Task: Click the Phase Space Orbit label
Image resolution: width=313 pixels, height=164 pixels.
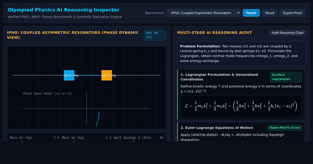Action: [47, 93]
